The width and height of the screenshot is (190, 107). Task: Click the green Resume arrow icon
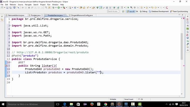tap(128, 8)
